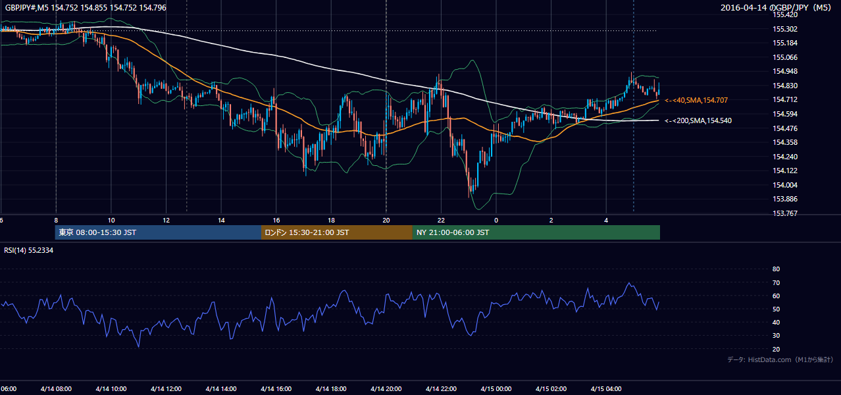Click the '2016-04-14 のGBP/JPY (M5)' heading
The height and width of the screenshot is (395, 841).
[776, 7]
